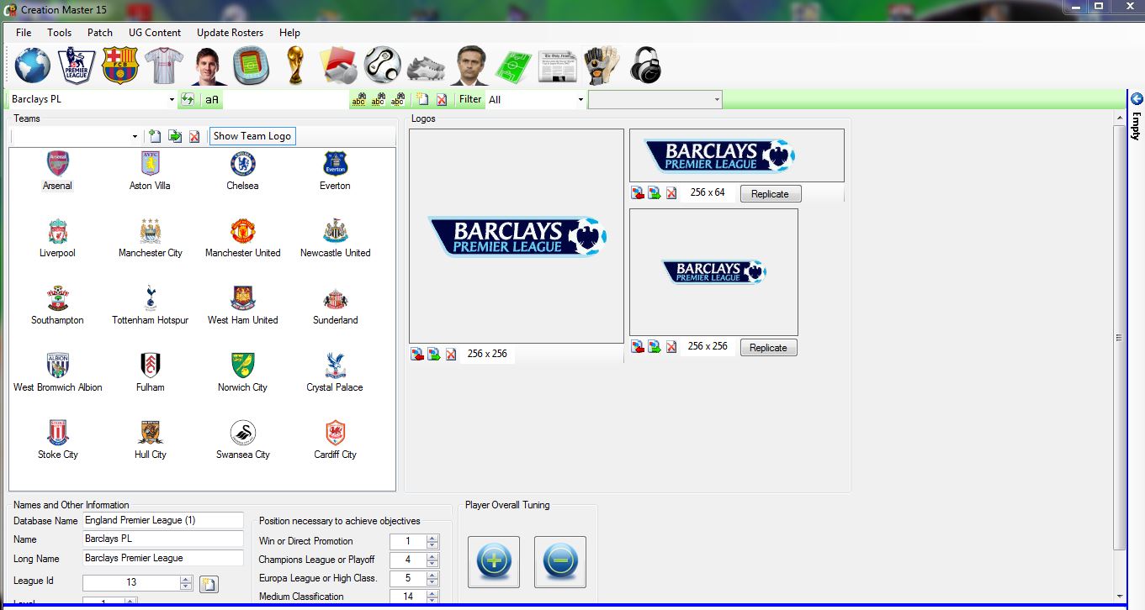Open the UG Content menu
Screen dimensions: 1145x610
tap(155, 33)
